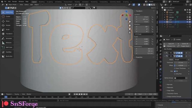Toggle Plane visibility eye icon
Image resolution: width=192 pixels, height=108 pixels.
click(187, 22)
